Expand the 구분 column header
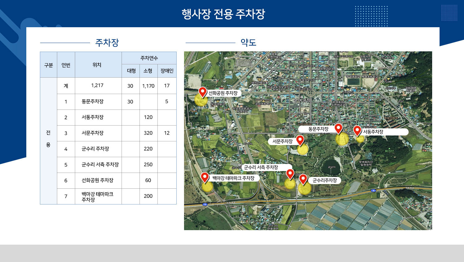This screenshot has height=262, width=464. (x=48, y=65)
